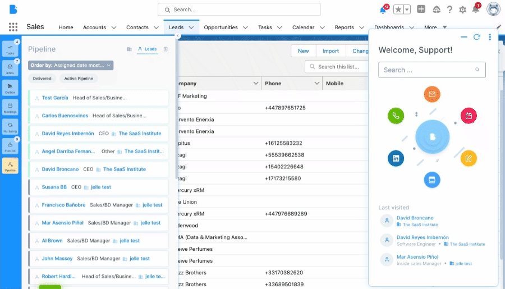
Task: Open the Phone column menu chevron
Action: [317, 84]
